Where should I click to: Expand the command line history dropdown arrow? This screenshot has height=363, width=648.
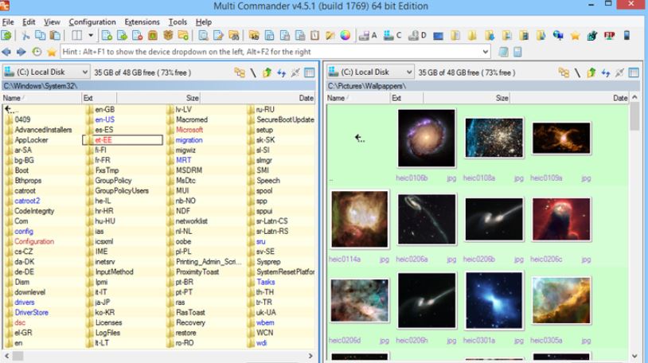pyautogui.click(x=486, y=52)
